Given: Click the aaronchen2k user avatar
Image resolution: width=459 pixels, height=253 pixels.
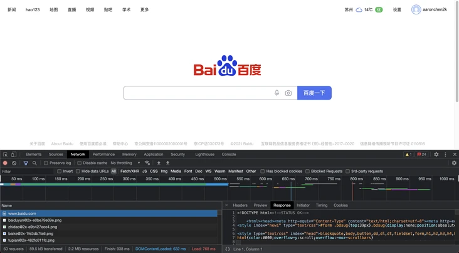Looking at the screenshot, I should [x=416, y=9].
